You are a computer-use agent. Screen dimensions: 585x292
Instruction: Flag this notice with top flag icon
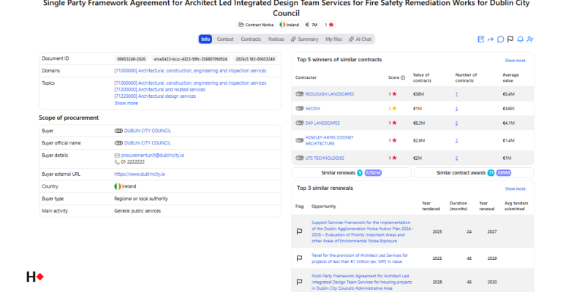pos(510,39)
